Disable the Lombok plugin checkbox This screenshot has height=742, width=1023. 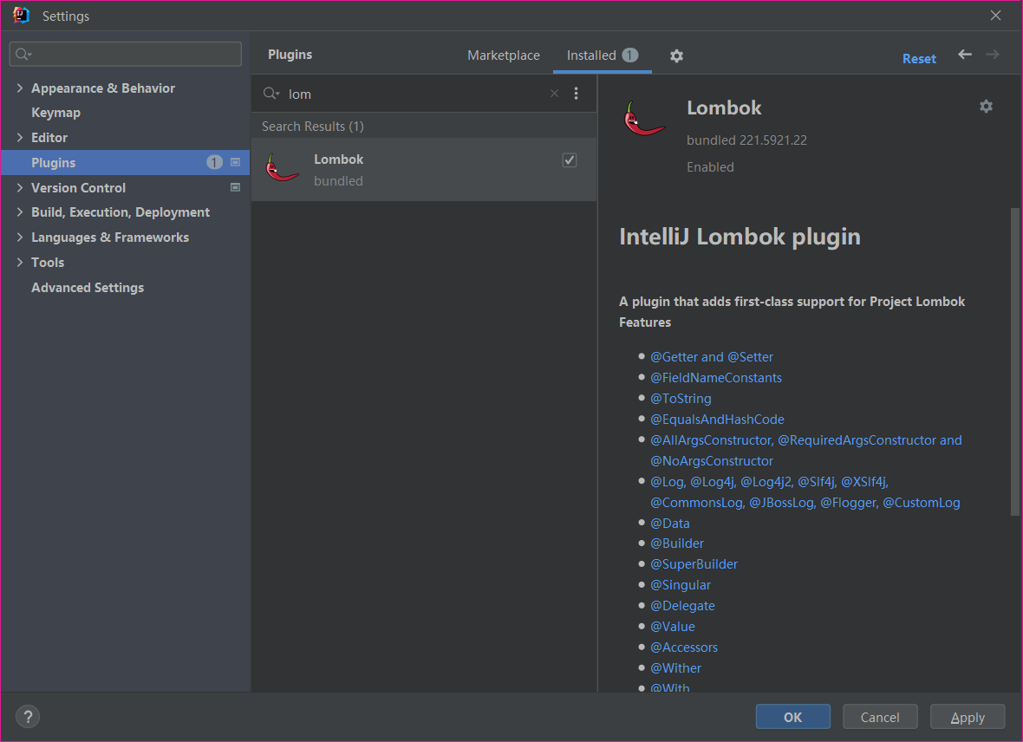point(570,159)
